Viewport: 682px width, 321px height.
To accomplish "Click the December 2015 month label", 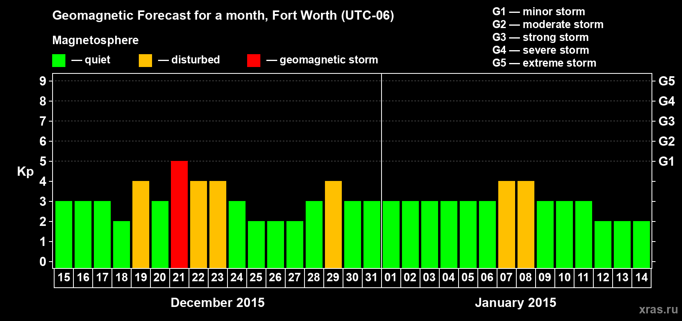I will (218, 303).
